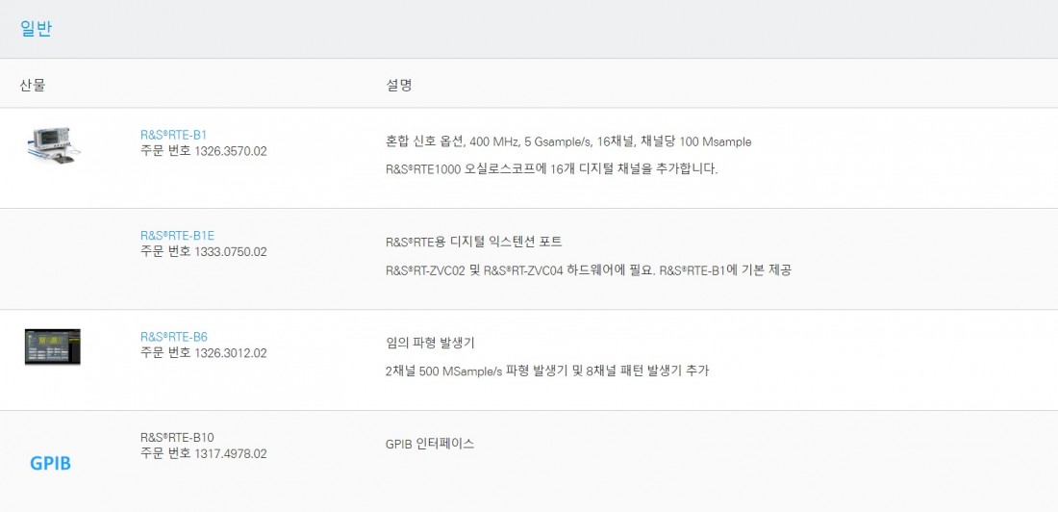Click the 디지털 익스텐션 포트 description

tap(473, 242)
